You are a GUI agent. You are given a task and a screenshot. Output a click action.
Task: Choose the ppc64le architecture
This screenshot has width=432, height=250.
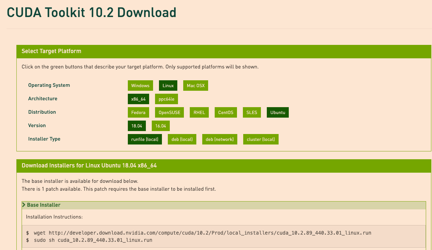click(x=167, y=99)
